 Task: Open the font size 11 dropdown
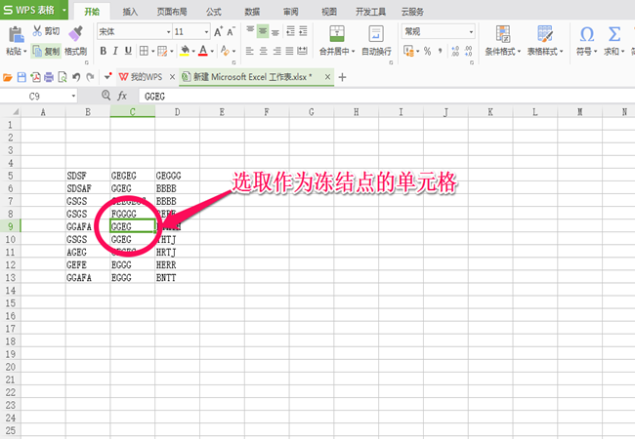(206, 31)
